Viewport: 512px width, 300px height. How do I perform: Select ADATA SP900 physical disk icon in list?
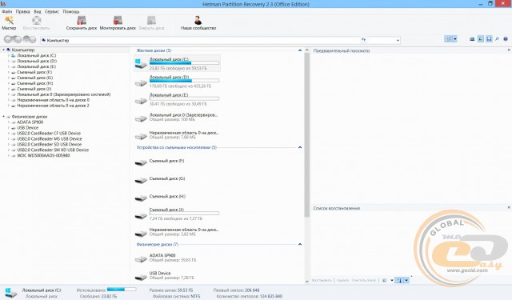(141, 259)
